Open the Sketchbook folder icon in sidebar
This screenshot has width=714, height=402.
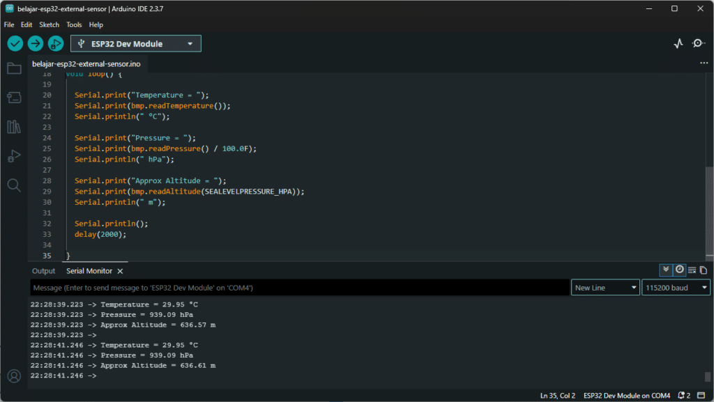pyautogui.click(x=14, y=68)
